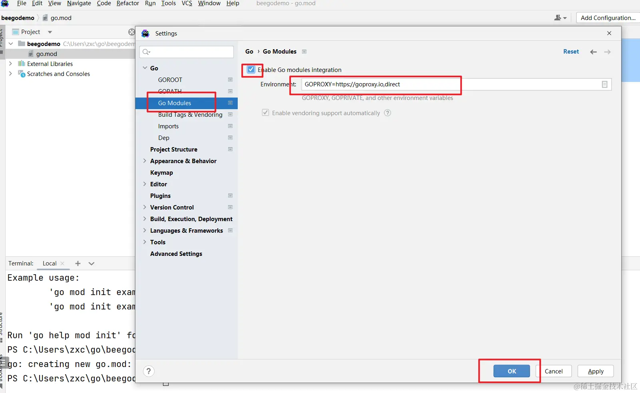Open the Navigate menu
The image size is (640, 393).
click(x=79, y=3)
